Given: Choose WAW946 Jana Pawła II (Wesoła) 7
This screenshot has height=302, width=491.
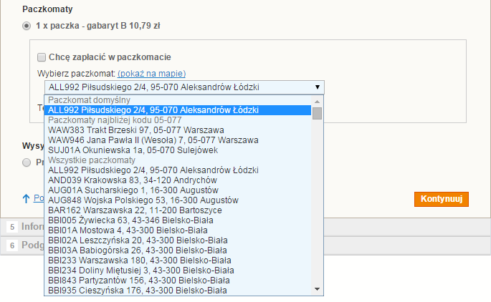Looking at the screenshot, I should [x=178, y=140].
